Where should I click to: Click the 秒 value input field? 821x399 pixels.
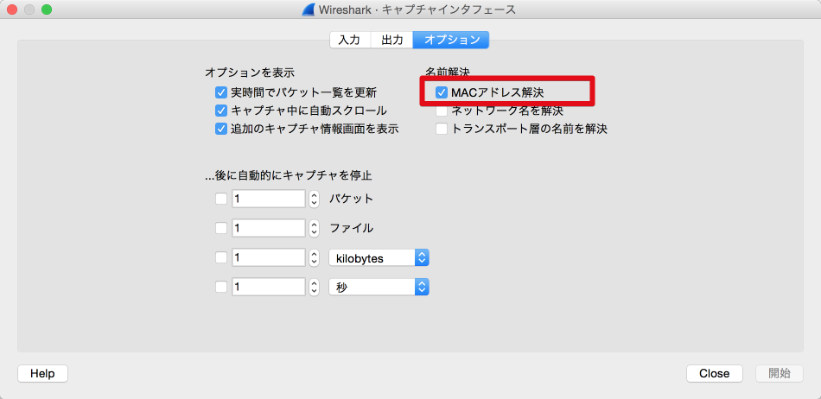coord(269,287)
